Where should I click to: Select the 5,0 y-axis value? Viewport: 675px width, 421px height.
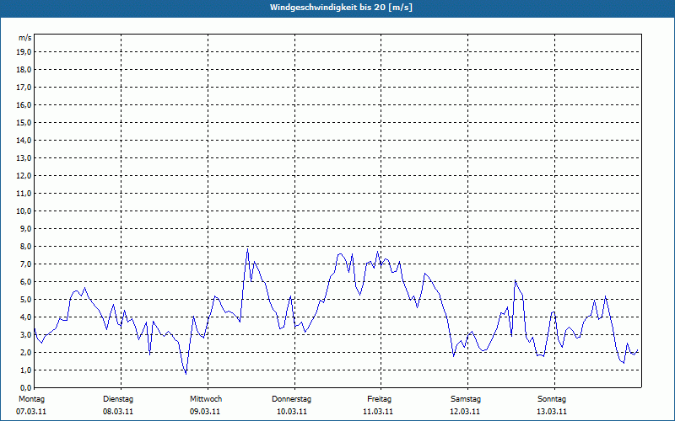[26, 300]
